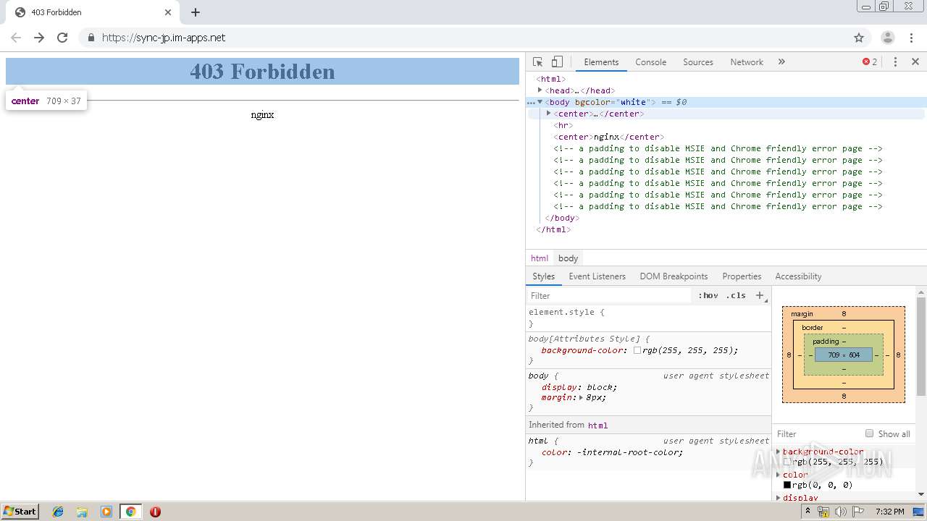Expand the head element node

(x=540, y=90)
